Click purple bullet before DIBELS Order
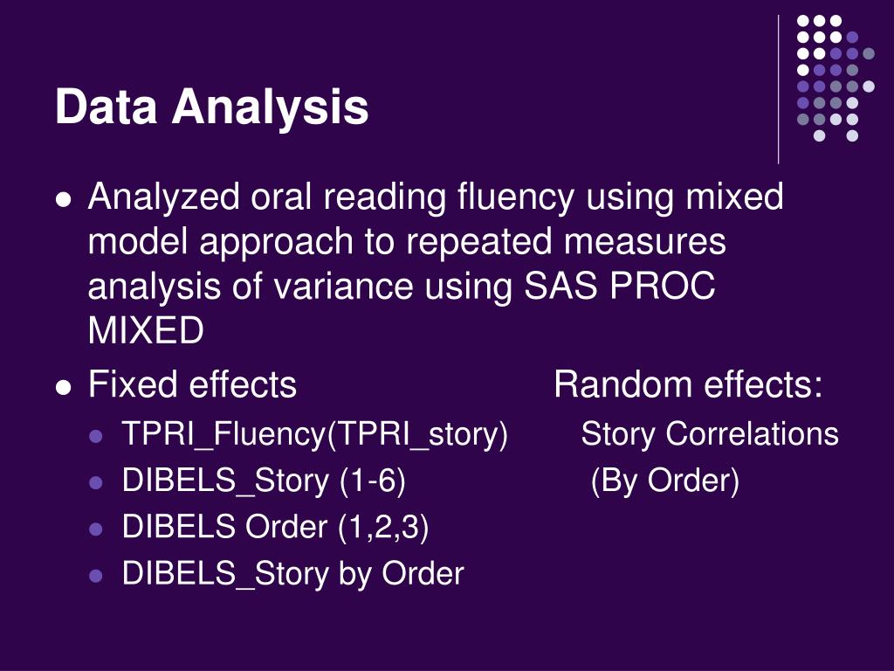 point(96,529)
